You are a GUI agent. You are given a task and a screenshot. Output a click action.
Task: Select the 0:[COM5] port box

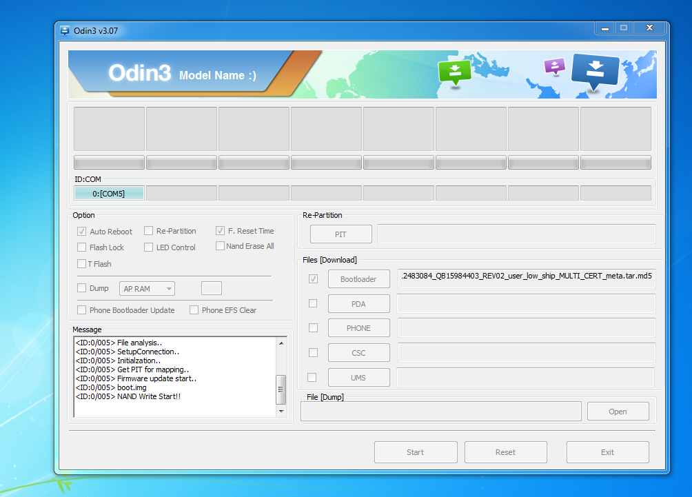tap(109, 194)
